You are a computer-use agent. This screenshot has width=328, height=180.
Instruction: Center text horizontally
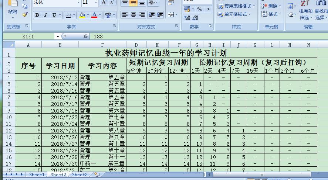(x=133, y=15)
